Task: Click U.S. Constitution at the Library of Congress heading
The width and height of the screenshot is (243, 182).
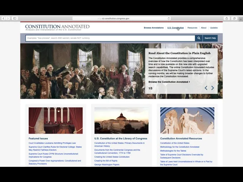Action: [x=121, y=138]
